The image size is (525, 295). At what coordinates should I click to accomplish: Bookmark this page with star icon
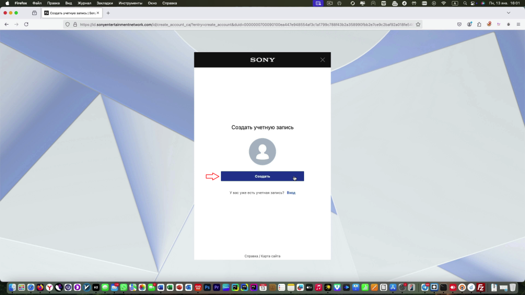[x=418, y=24]
